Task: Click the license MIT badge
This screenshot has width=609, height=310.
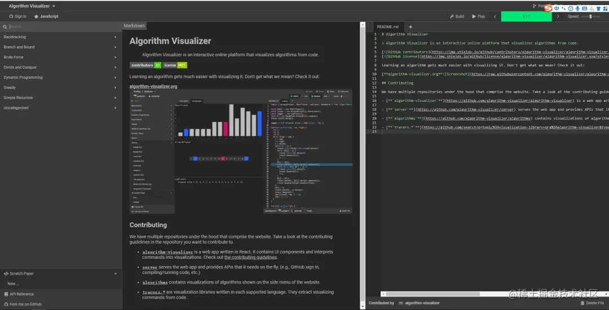Action: pyautogui.click(x=175, y=65)
